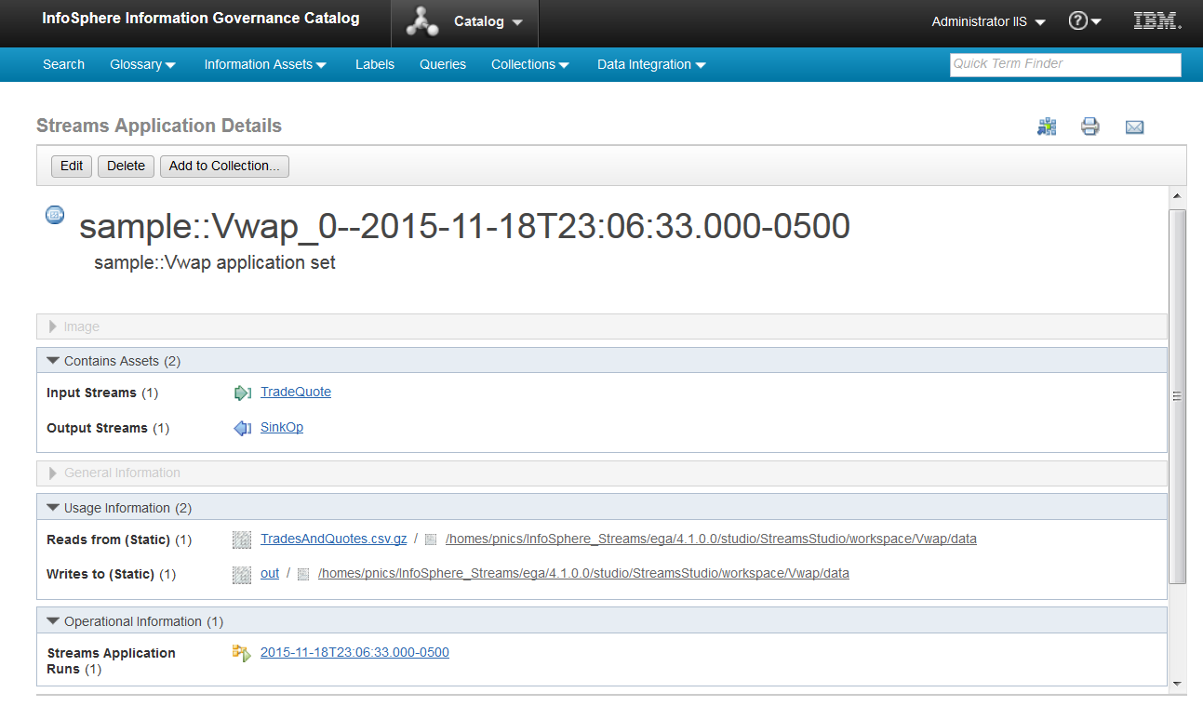The width and height of the screenshot is (1203, 706).
Task: Collapse the Contains Assets section
Action: coord(53,361)
